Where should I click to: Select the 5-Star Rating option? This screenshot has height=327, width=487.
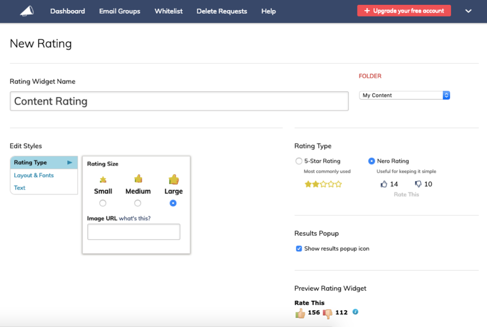click(x=299, y=161)
